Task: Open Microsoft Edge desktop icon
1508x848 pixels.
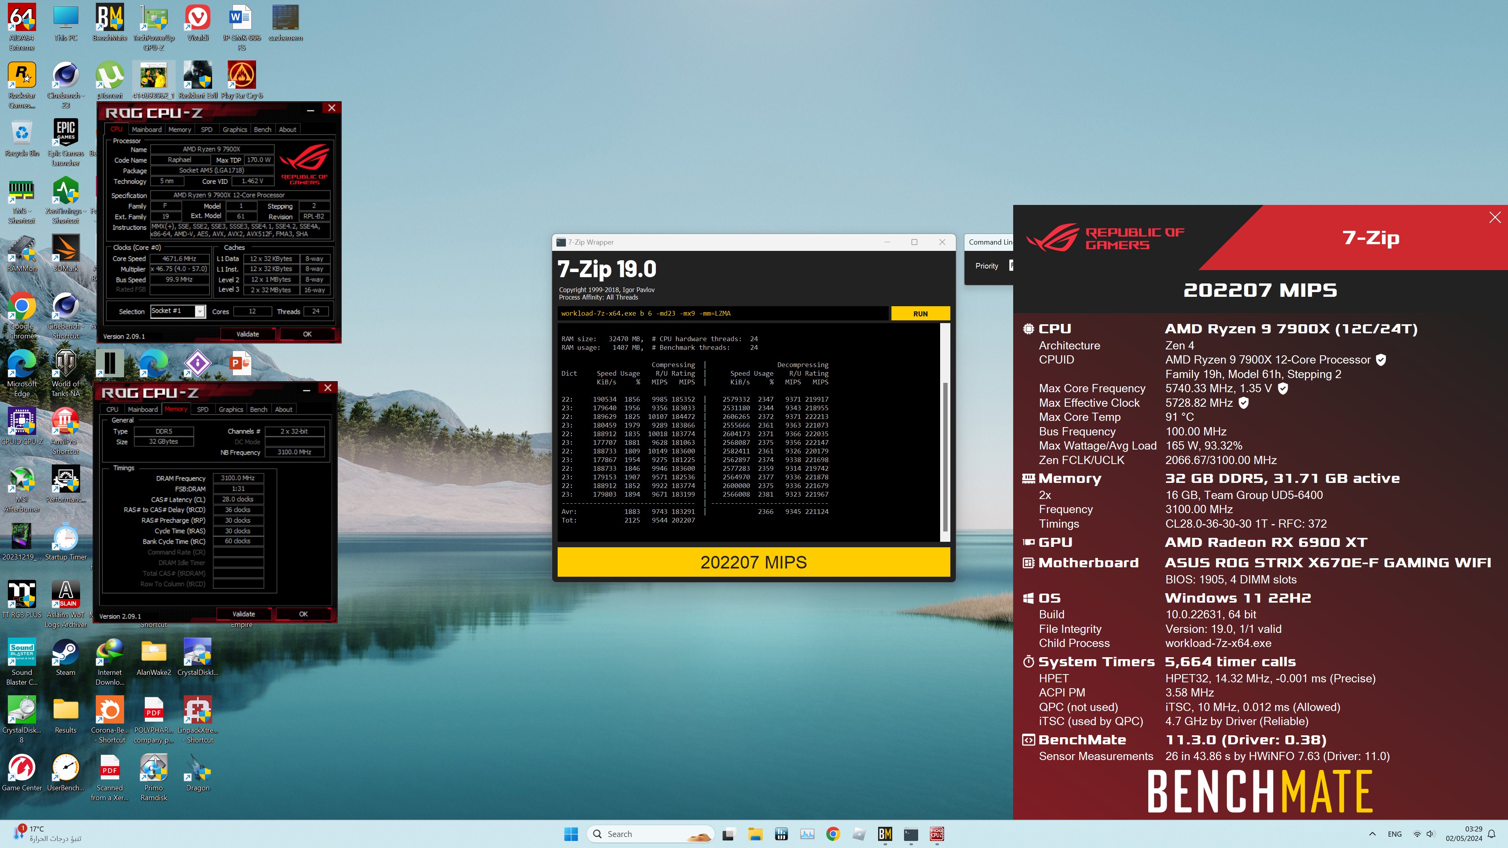Action: tap(22, 373)
